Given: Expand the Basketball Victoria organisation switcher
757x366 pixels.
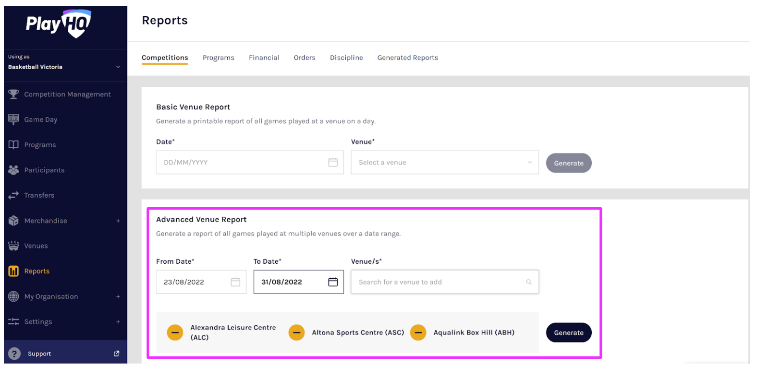Looking at the screenshot, I should 118,67.
